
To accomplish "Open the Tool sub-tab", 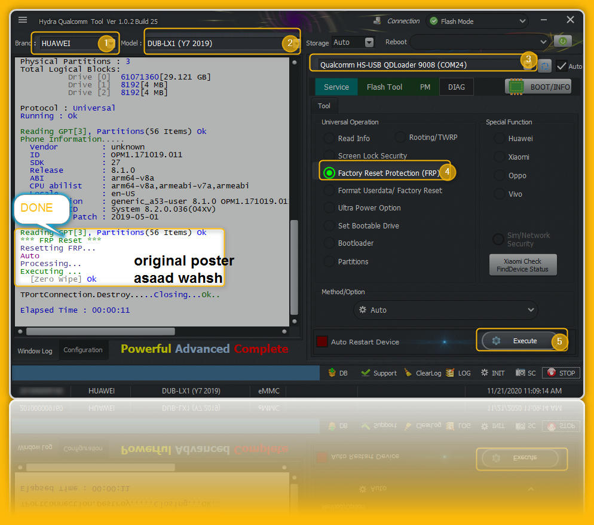I will pyautogui.click(x=324, y=106).
